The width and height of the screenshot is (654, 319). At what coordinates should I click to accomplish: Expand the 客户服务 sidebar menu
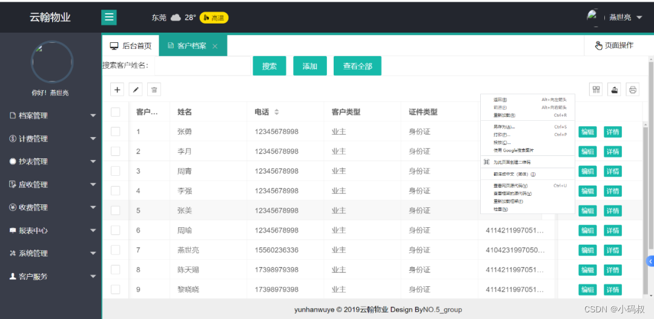point(51,276)
